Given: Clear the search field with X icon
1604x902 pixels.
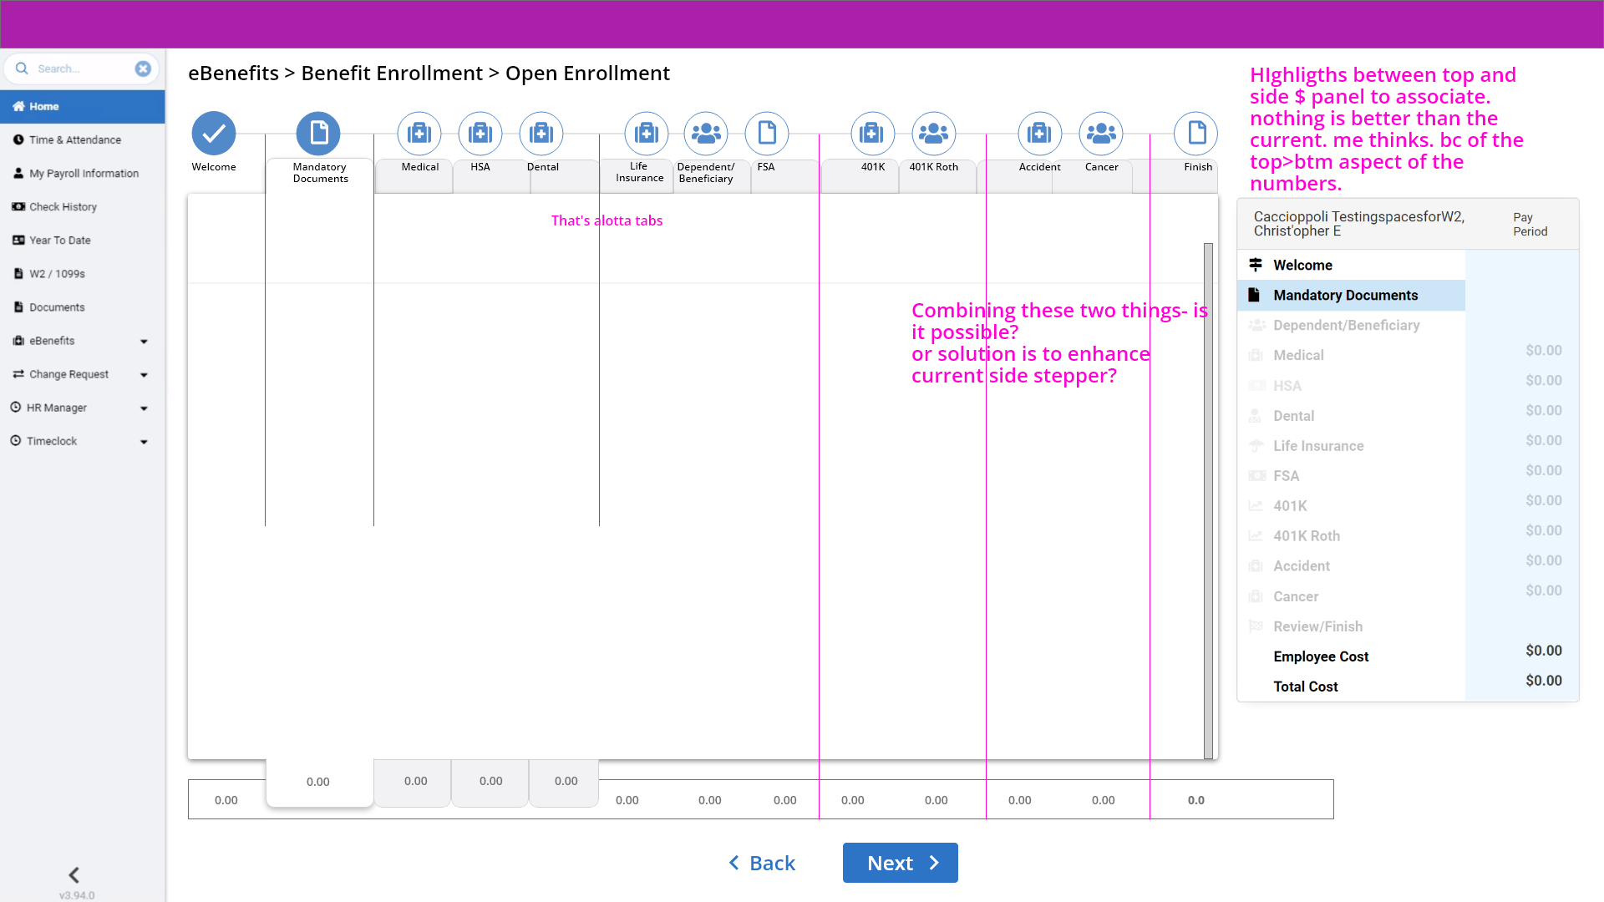Looking at the screenshot, I should 143,68.
